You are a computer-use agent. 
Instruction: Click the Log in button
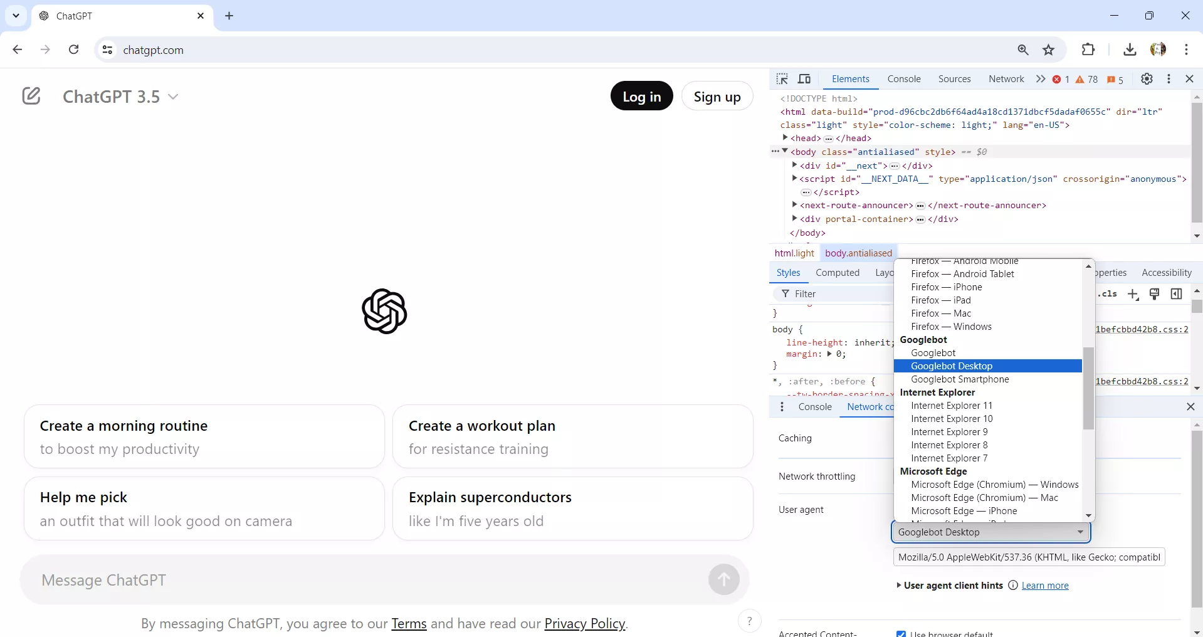641,95
